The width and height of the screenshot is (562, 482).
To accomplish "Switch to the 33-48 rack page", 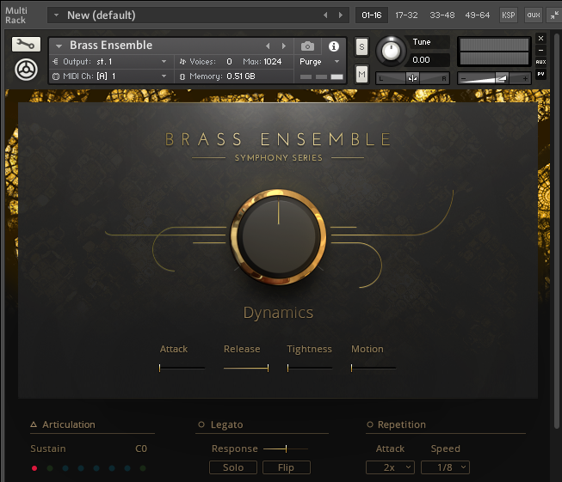I will coord(442,15).
